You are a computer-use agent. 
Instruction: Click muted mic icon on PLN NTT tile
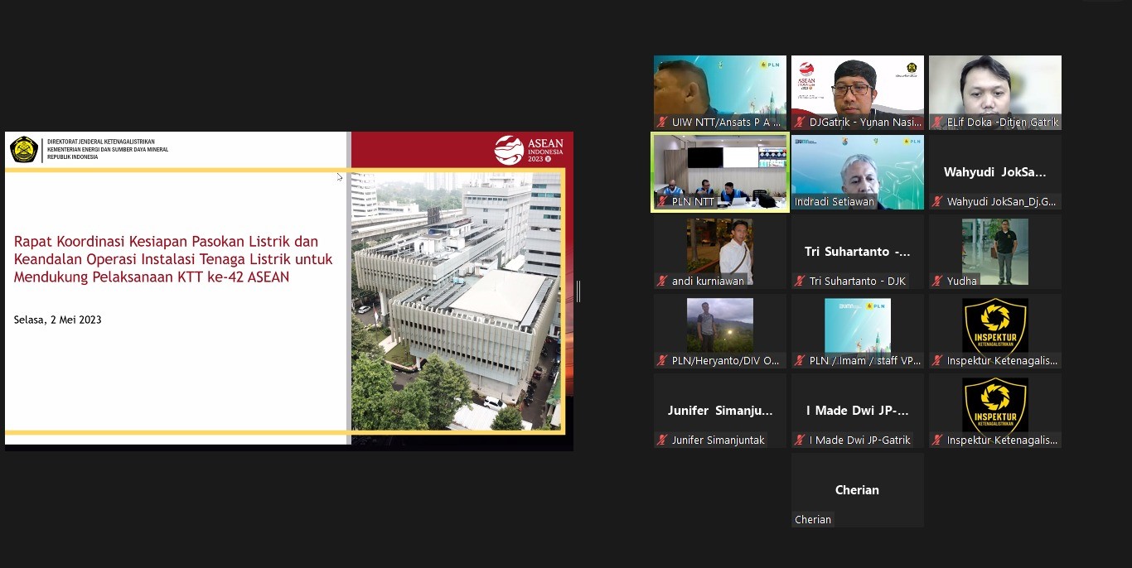coord(662,202)
